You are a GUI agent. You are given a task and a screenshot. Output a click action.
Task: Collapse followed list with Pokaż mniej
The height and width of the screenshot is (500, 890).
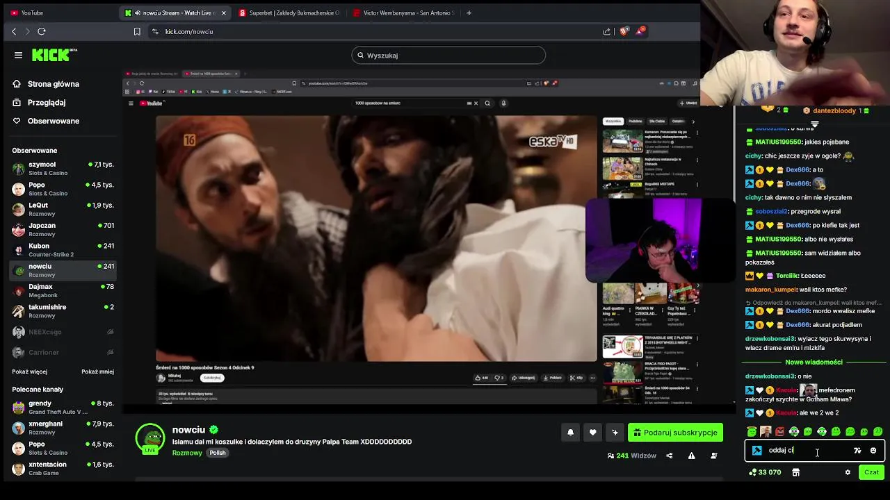(x=97, y=372)
